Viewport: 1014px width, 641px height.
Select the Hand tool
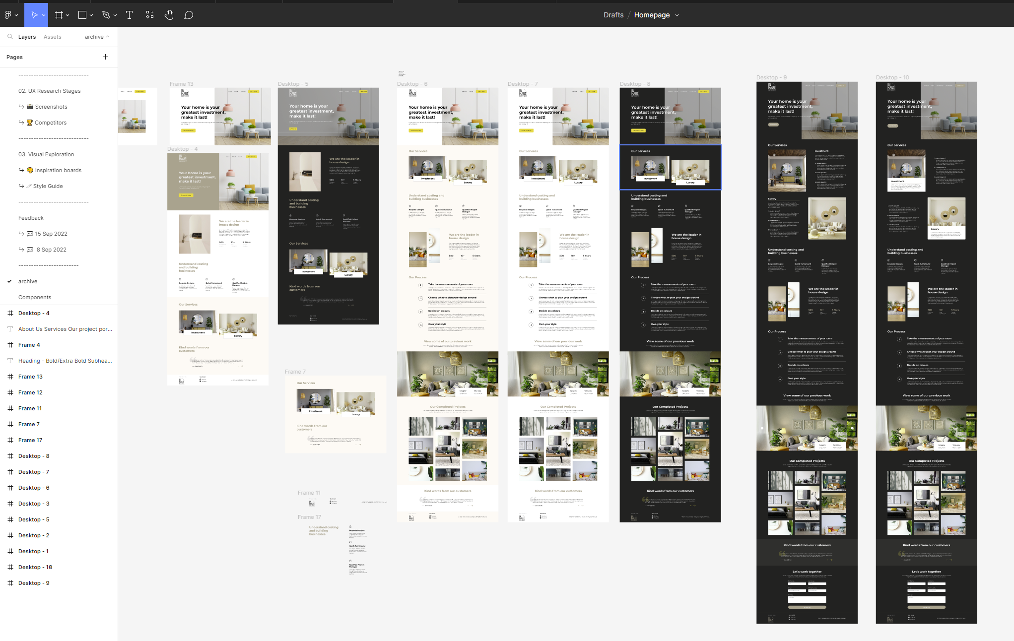coord(169,14)
